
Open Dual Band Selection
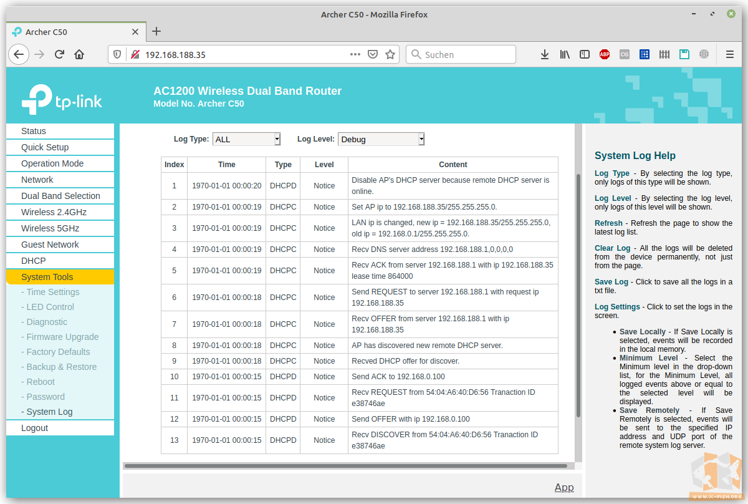tap(60, 196)
